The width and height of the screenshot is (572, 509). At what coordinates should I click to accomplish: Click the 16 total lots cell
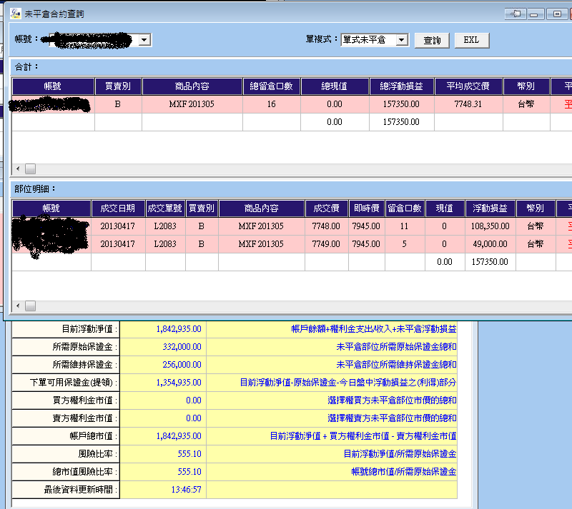[272, 104]
